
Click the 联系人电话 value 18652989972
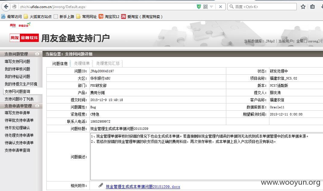click(100, 121)
